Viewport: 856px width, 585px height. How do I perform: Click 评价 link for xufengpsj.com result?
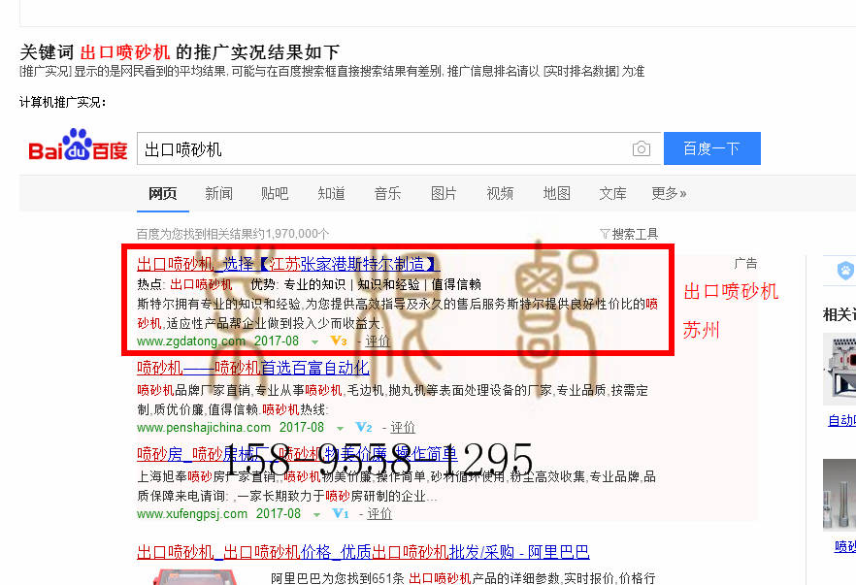pos(379,513)
